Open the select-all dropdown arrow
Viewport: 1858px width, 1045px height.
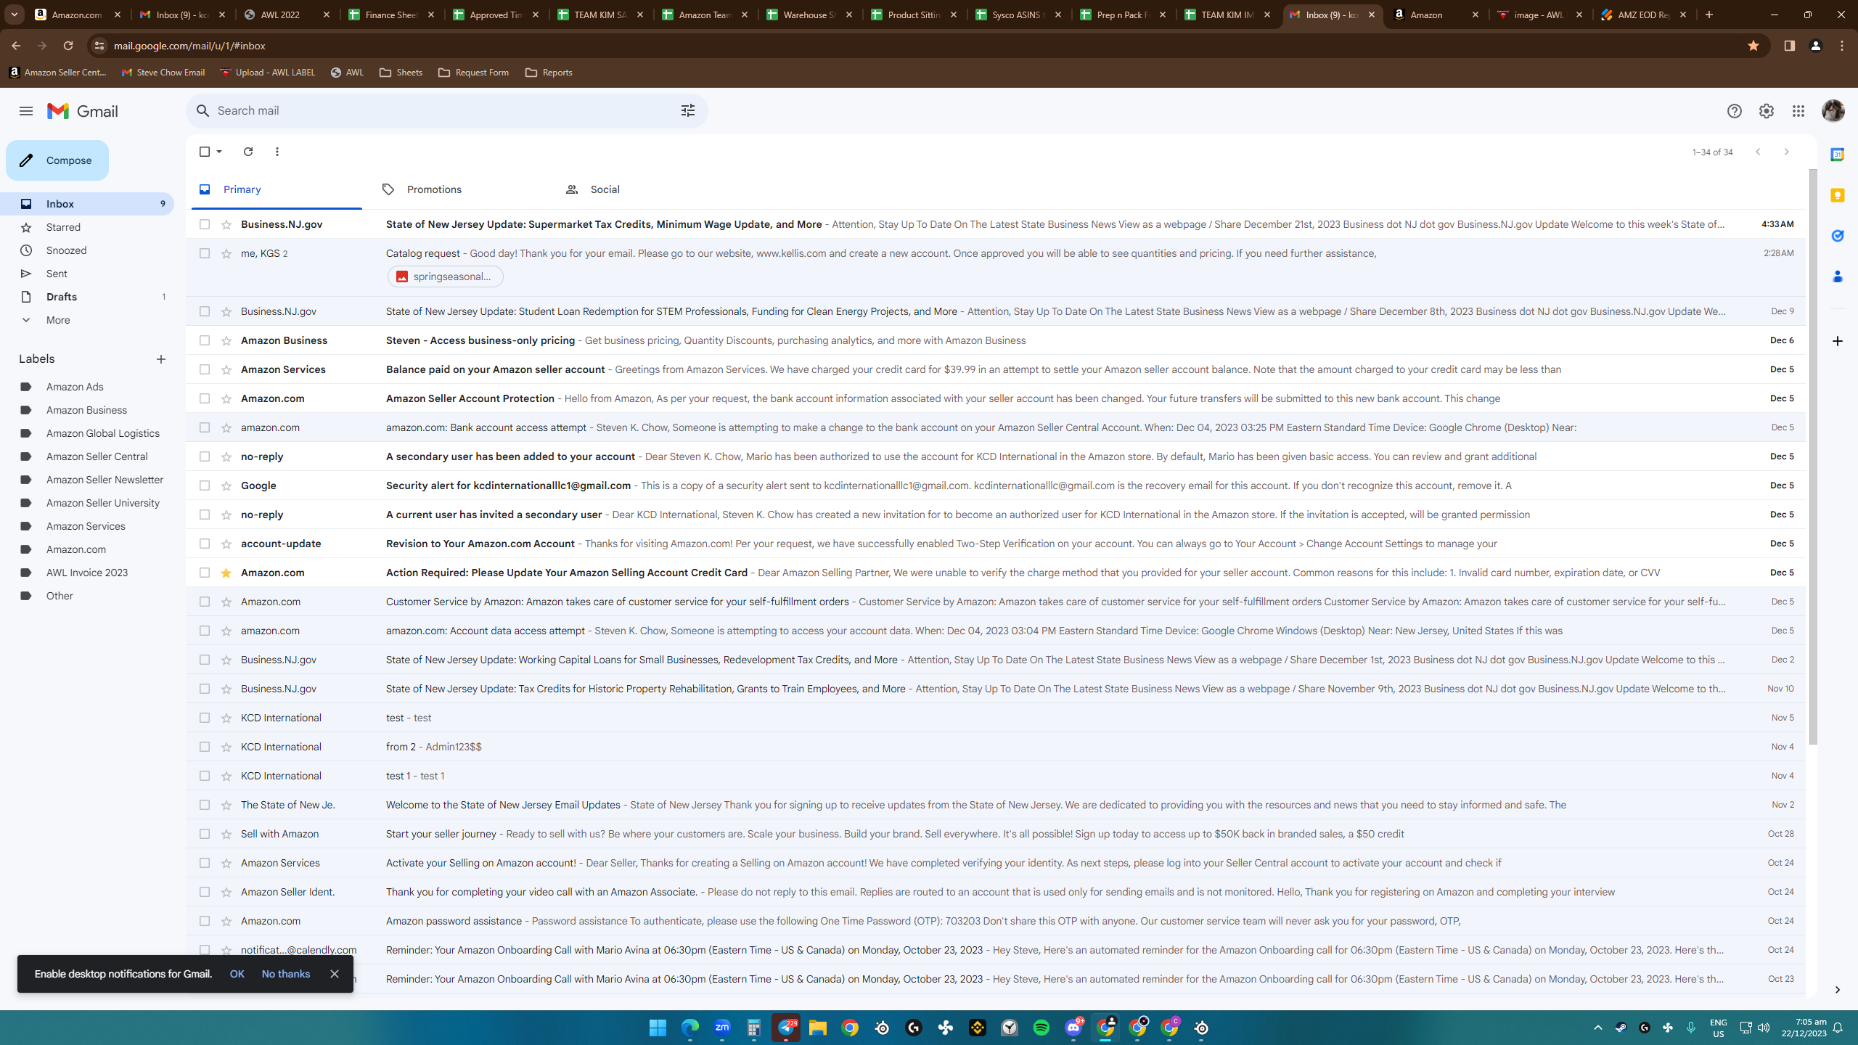click(219, 152)
